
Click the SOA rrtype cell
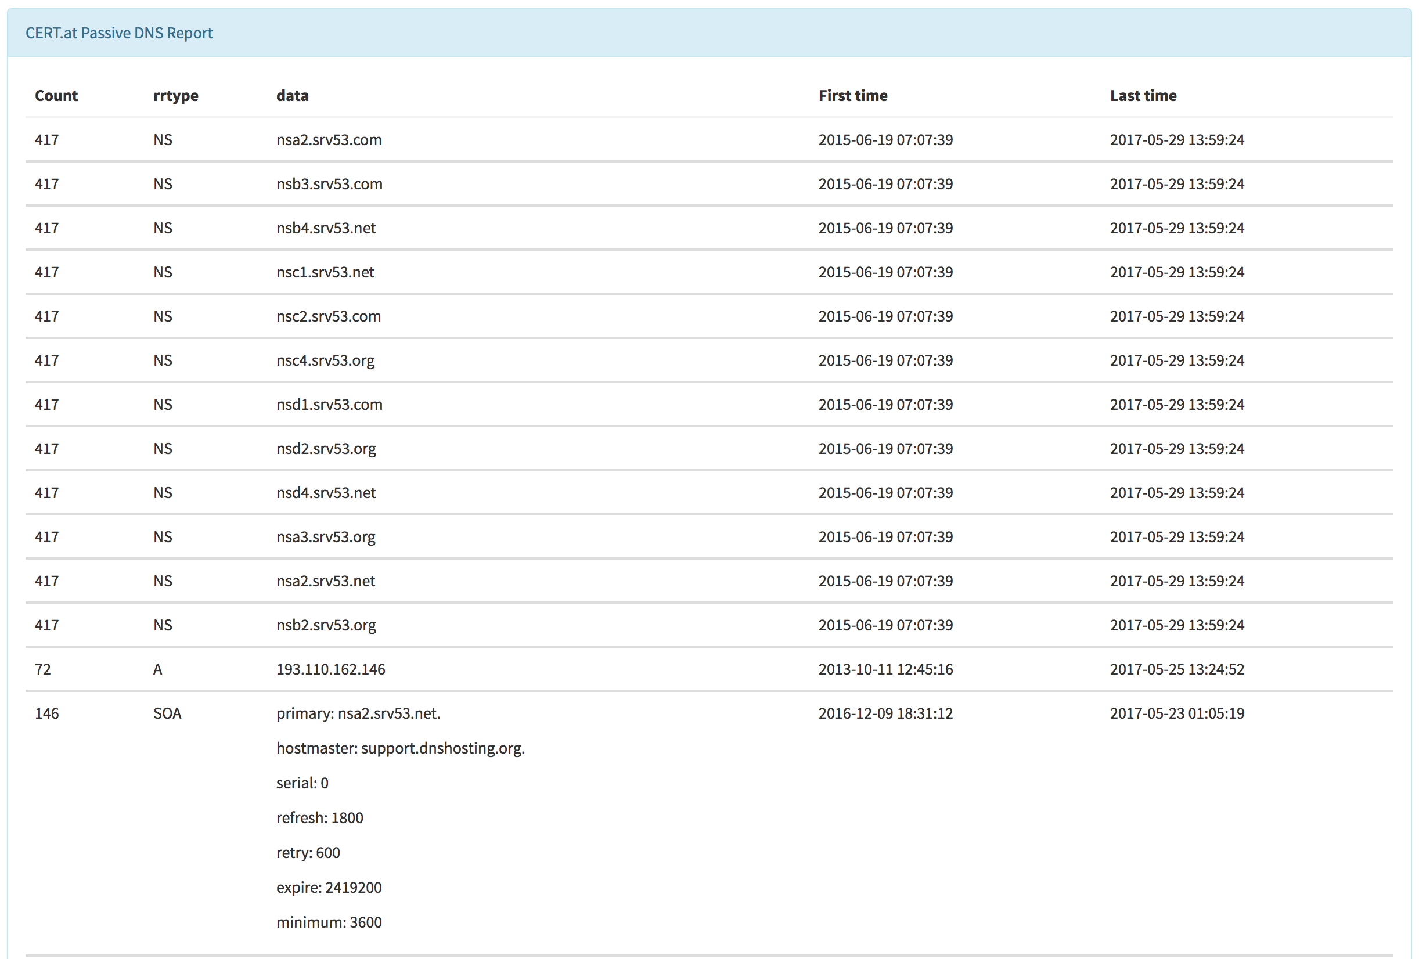click(167, 713)
